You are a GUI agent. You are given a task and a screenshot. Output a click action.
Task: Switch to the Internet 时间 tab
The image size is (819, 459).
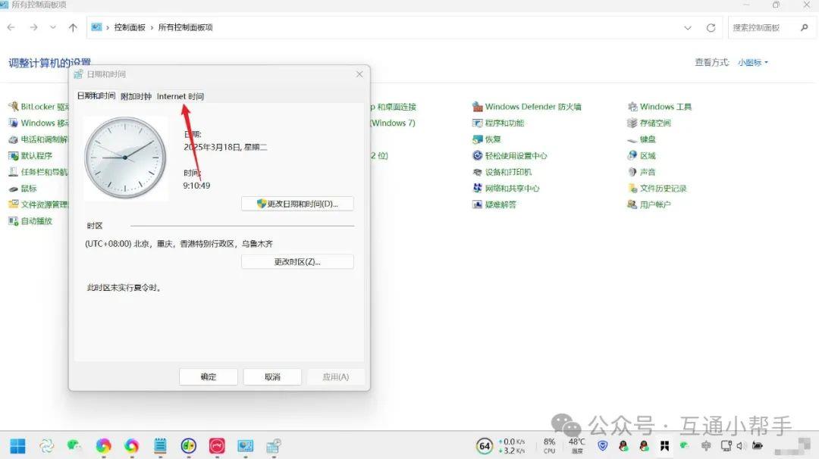click(180, 96)
